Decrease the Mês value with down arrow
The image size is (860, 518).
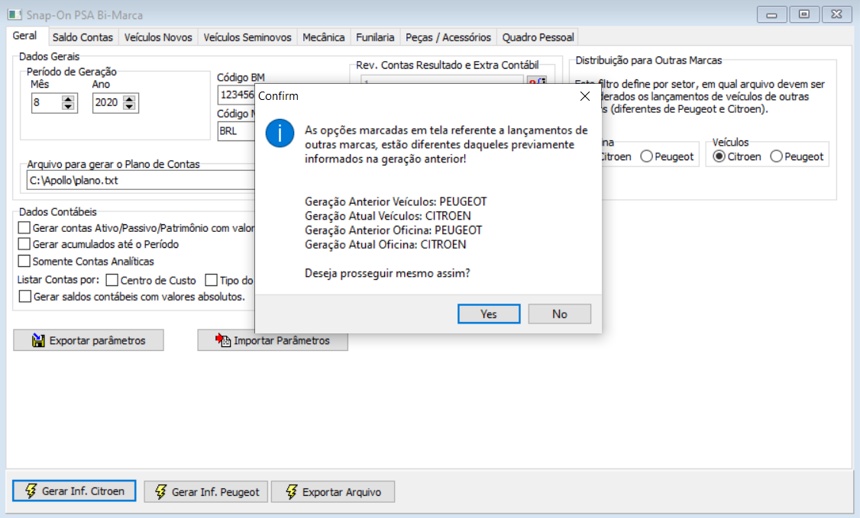point(68,106)
